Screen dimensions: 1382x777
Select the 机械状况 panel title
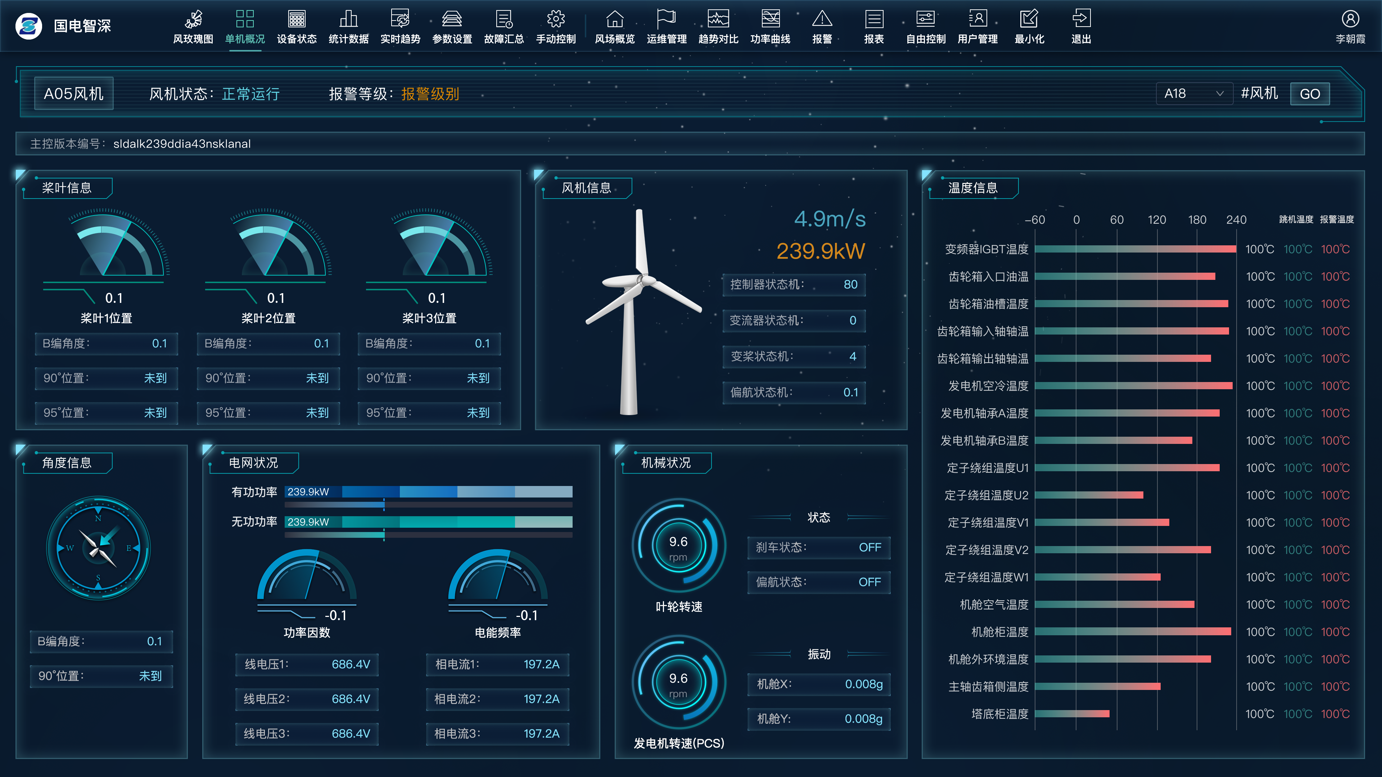click(666, 463)
